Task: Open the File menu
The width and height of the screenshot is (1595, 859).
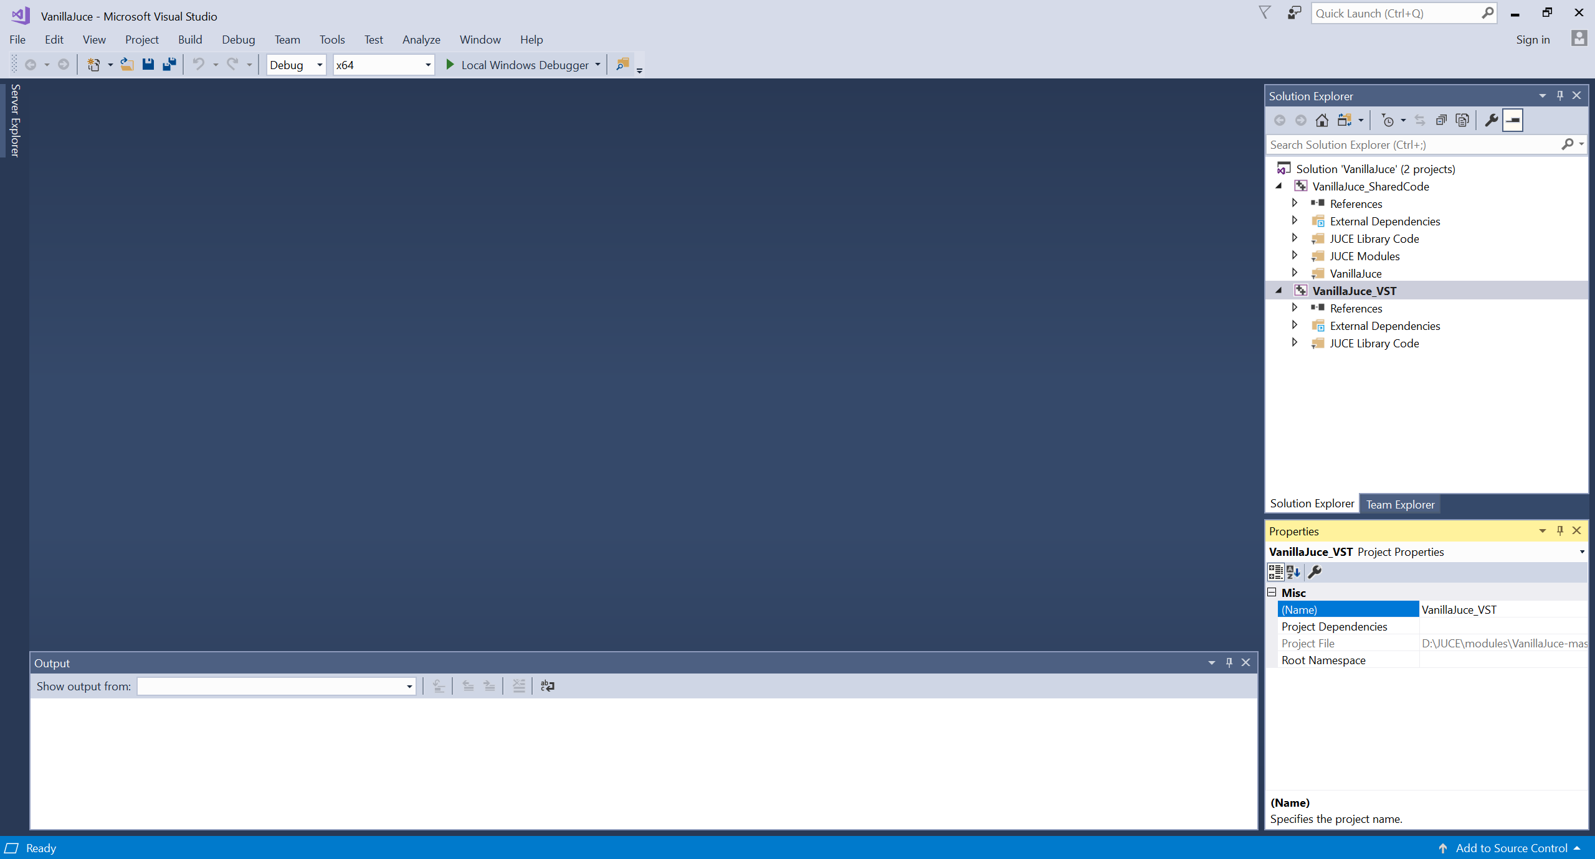Action: pyautogui.click(x=17, y=39)
